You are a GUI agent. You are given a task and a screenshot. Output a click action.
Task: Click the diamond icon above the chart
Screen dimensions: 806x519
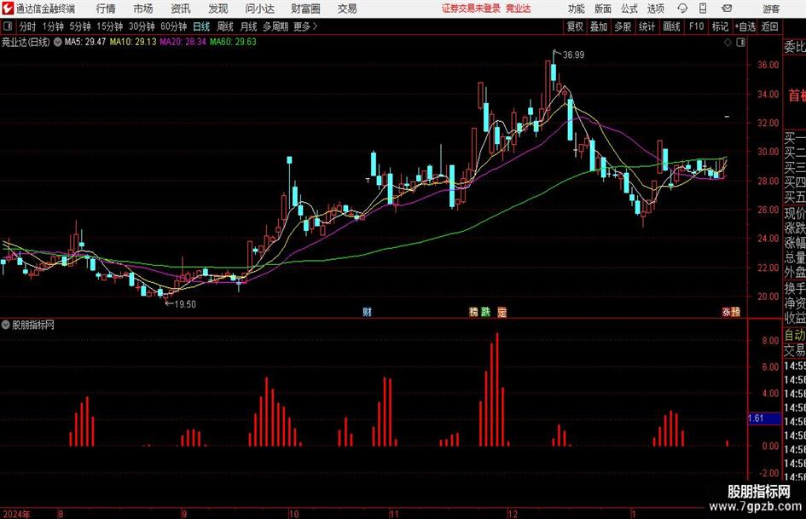coord(728,43)
